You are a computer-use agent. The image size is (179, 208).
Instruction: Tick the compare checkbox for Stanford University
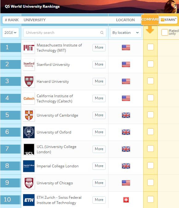point(150,64)
